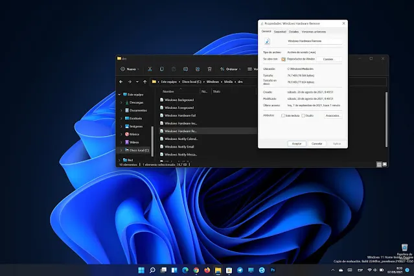Open Task View on the taskbar
The image size is (414, 276).
tap(163, 270)
